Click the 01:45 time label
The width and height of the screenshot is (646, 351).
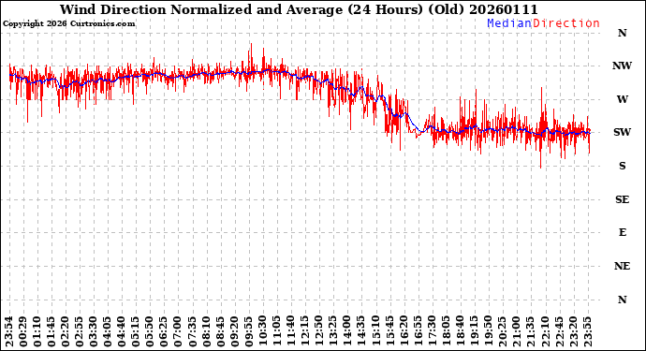(51, 332)
